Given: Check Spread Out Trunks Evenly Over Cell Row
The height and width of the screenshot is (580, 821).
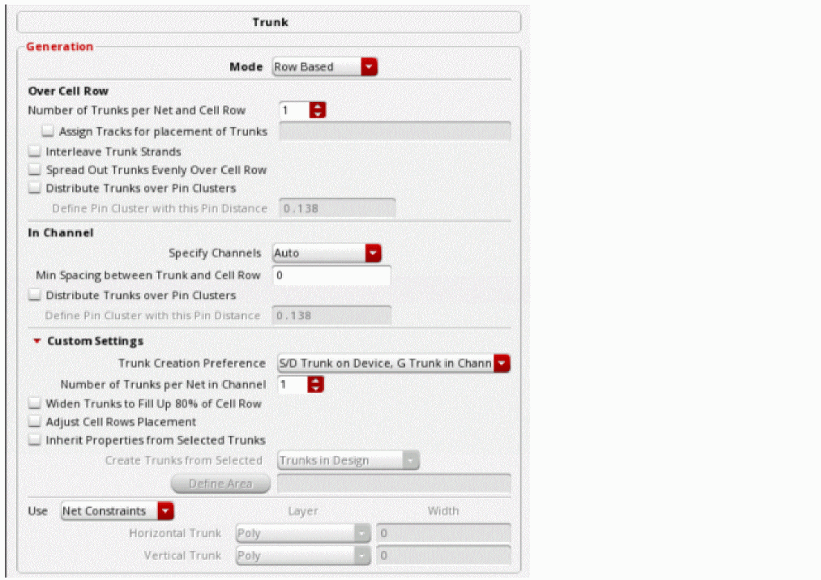Looking at the screenshot, I should click(35, 169).
